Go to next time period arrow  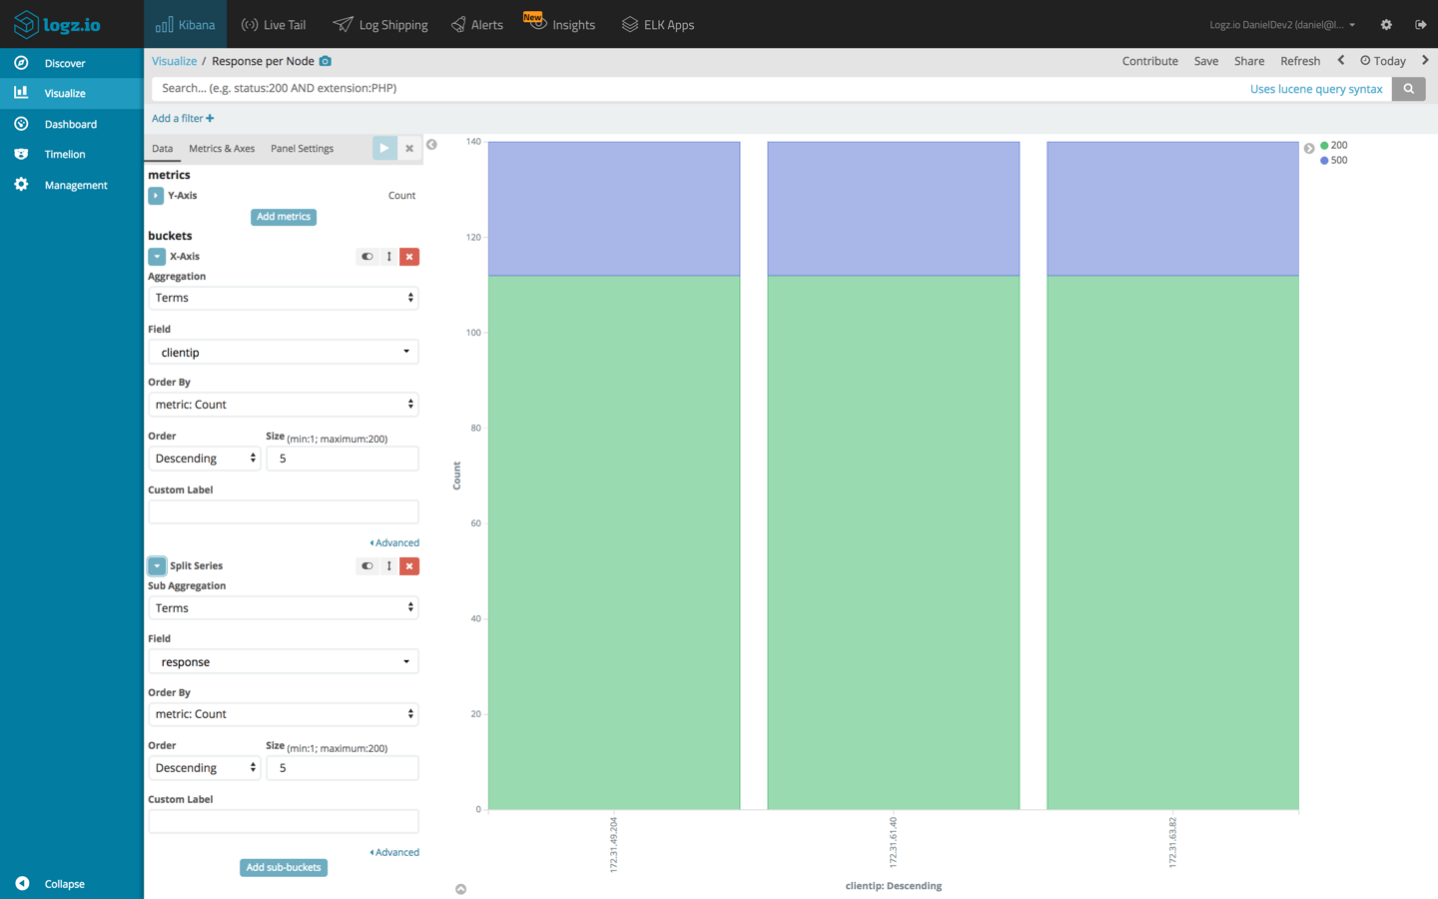point(1425,61)
